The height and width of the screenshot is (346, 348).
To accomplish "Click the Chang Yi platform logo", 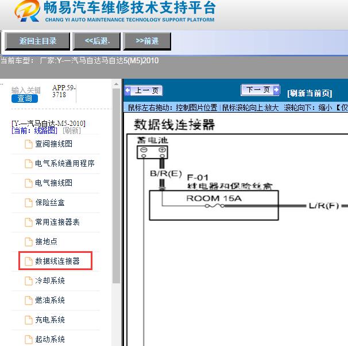I will point(27,11).
